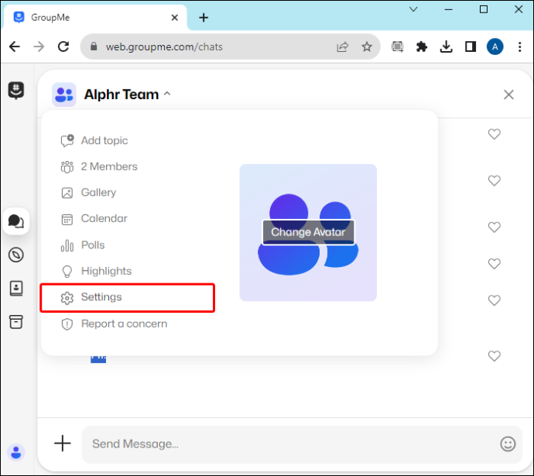The height and width of the screenshot is (476, 534).
Task: Open a new browser tab
Action: (204, 17)
